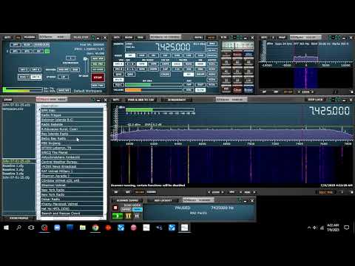Pause the scanner using yellow pause icon
Screen dimensions: 355x266
(x=128, y=216)
